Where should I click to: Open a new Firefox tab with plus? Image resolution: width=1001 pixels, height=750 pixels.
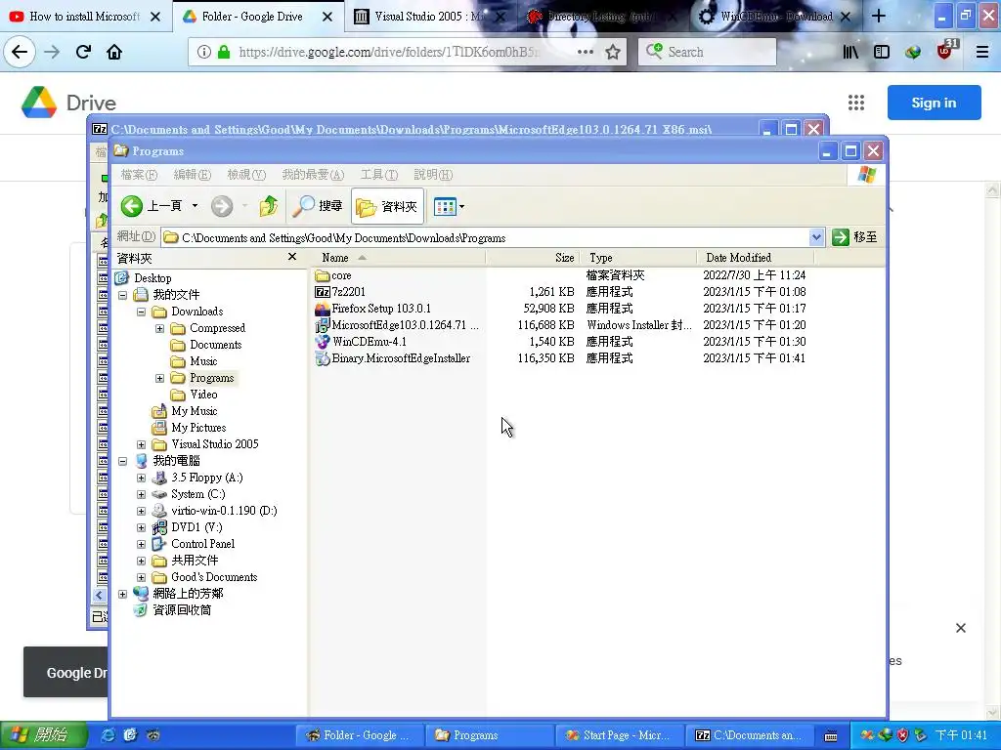879,17
